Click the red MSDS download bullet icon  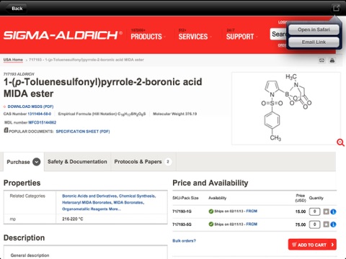pyautogui.click(x=4, y=106)
